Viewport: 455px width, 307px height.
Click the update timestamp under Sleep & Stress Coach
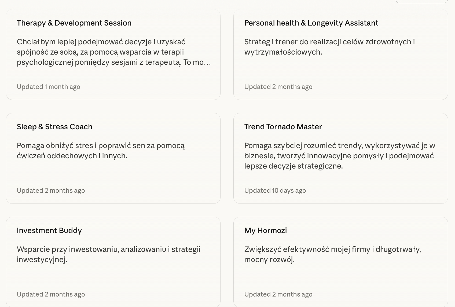click(x=51, y=191)
